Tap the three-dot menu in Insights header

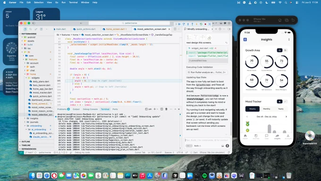pos(289,39)
